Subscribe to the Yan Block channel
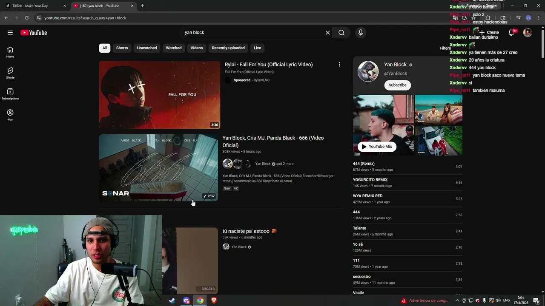The height and width of the screenshot is (306, 545). 398,85
